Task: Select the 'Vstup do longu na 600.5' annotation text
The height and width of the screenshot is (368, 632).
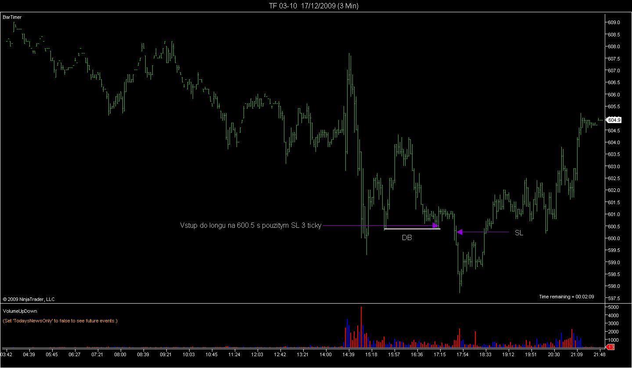Action: 251,225
